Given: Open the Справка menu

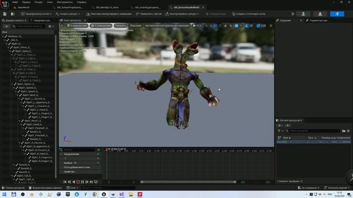Looking at the screenshot, I should tap(82, 2).
